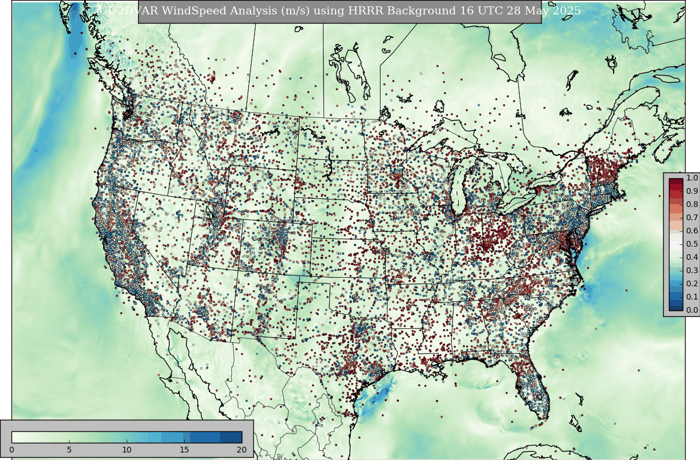Screen dimensions: 700x460
Task: Click the 0.5 label on the vertical colorbar
Action: [x=692, y=244]
